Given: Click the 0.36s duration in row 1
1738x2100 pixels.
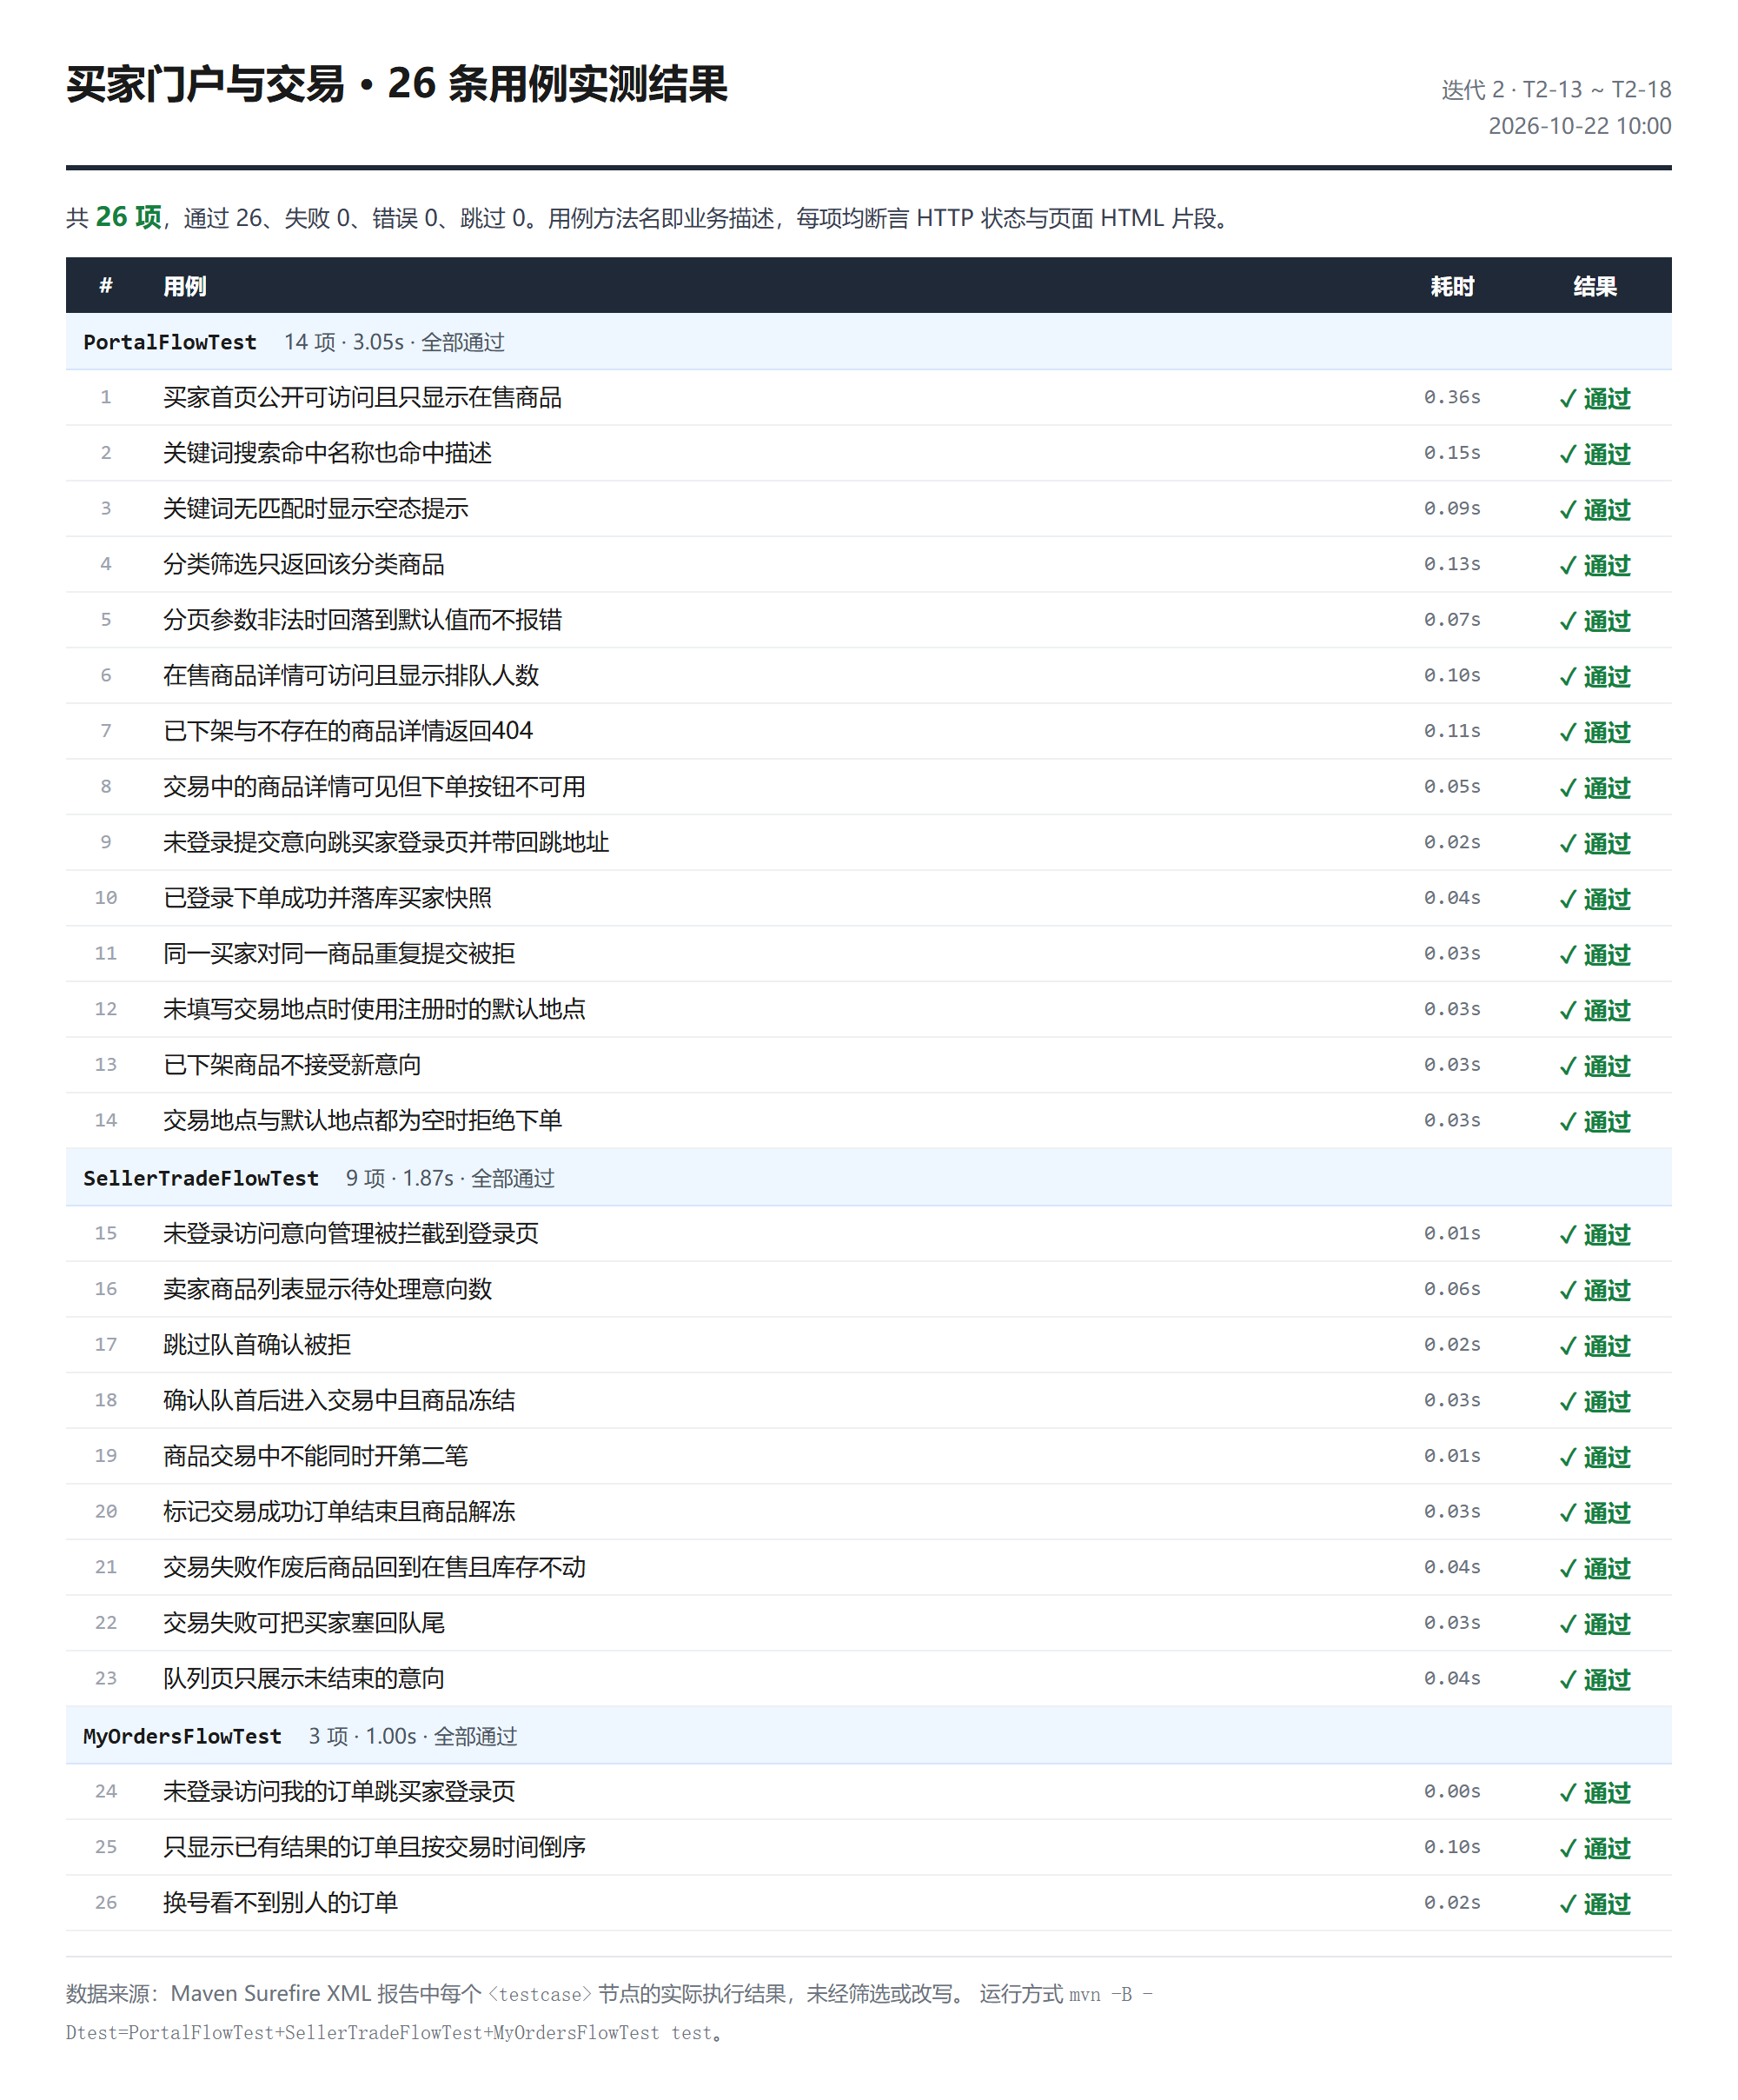Looking at the screenshot, I should pos(1452,397).
